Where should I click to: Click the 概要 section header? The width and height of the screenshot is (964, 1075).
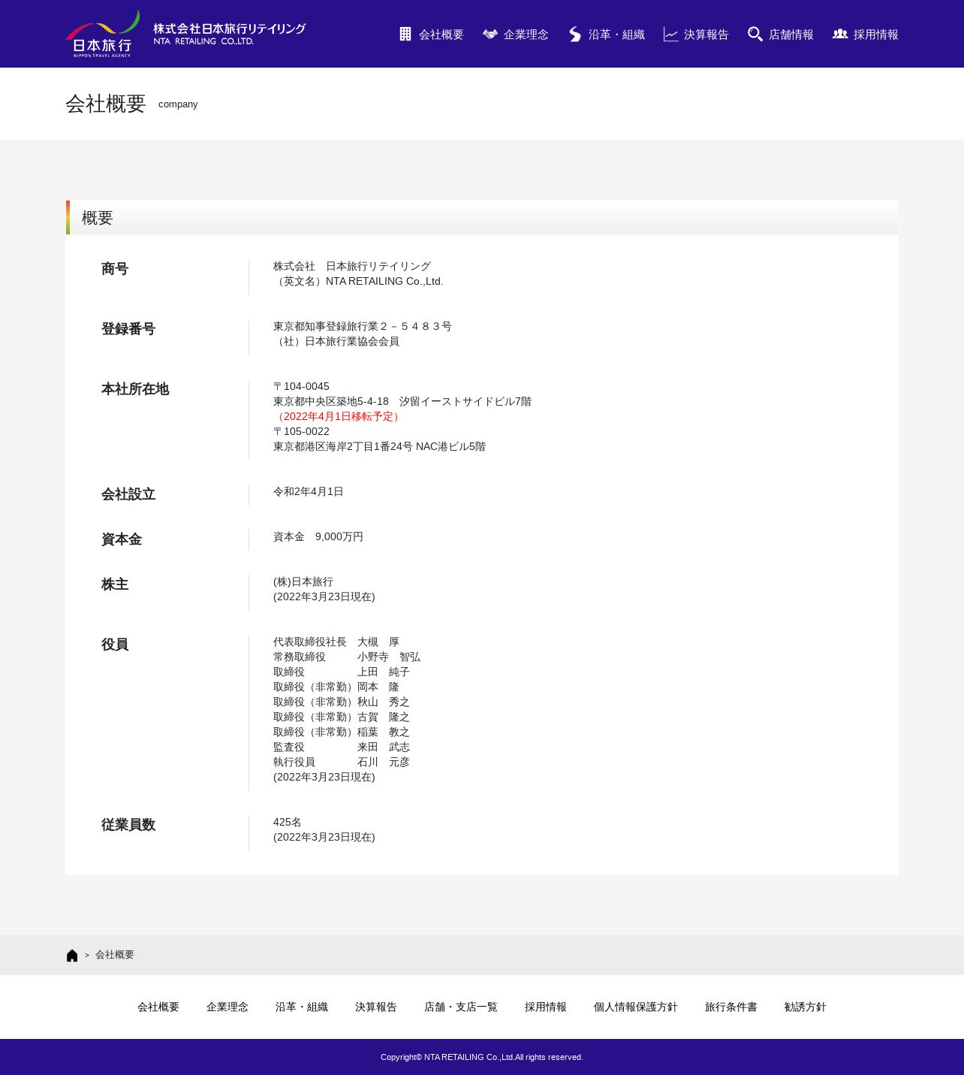482,218
